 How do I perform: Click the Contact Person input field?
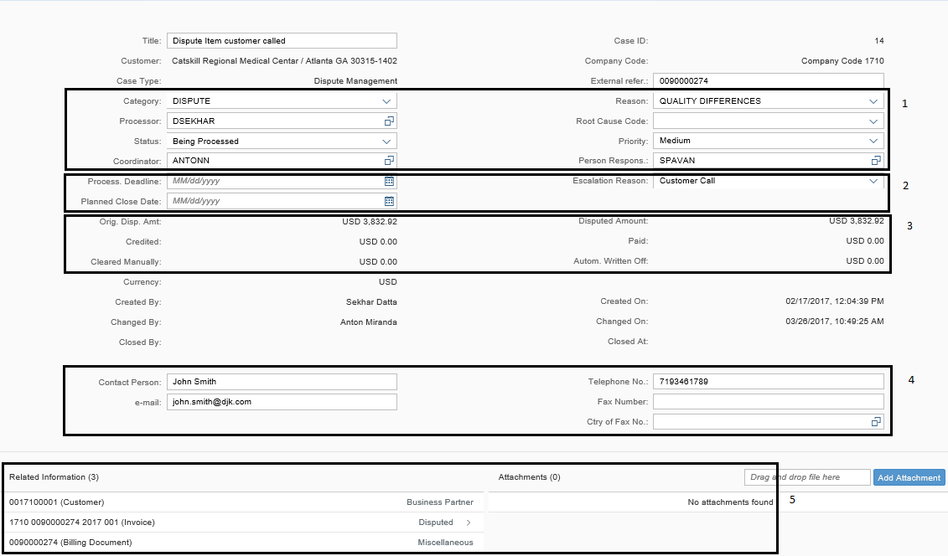[281, 382]
